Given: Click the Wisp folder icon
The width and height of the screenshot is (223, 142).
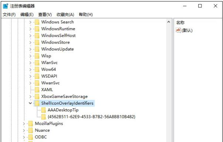Looking at the screenshot, I should coord(37,56).
